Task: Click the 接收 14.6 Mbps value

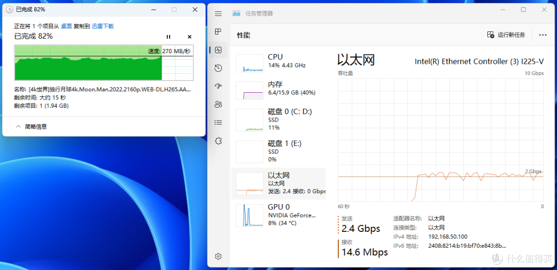Action: coord(365,252)
